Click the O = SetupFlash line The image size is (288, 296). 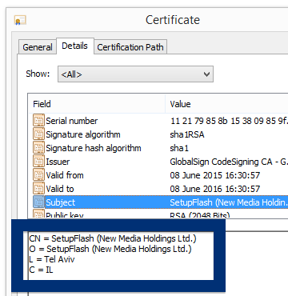click(110, 249)
